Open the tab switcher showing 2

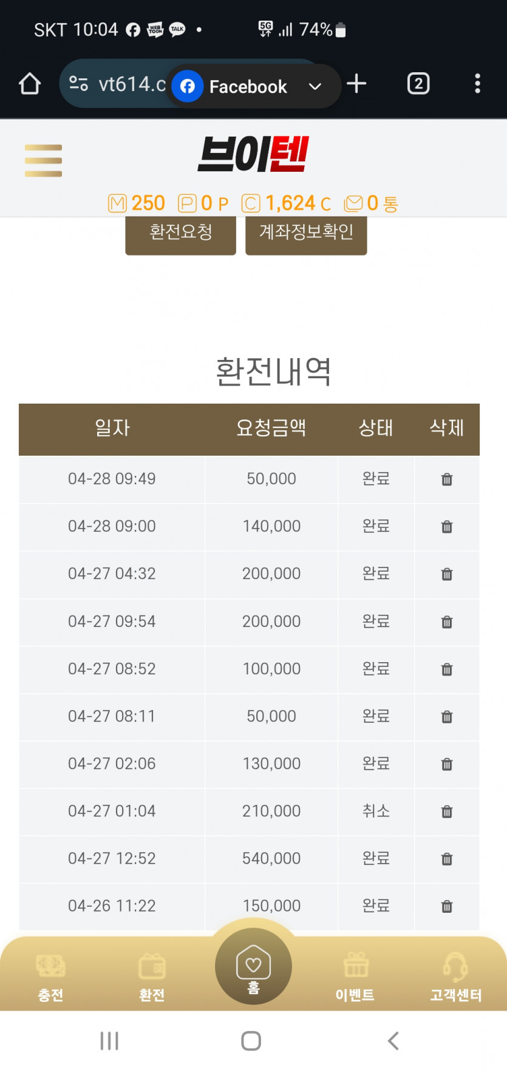[418, 84]
